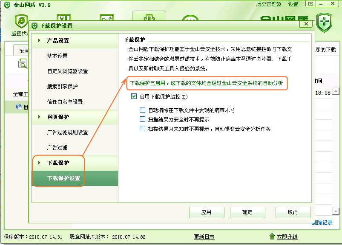This screenshot has height=245, width=342.
Task: Click scrollbar up arrow in main window list
Action: [x=336, y=91]
